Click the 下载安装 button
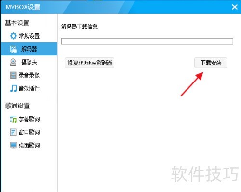The height and width of the screenshot is (192, 241). (x=211, y=63)
